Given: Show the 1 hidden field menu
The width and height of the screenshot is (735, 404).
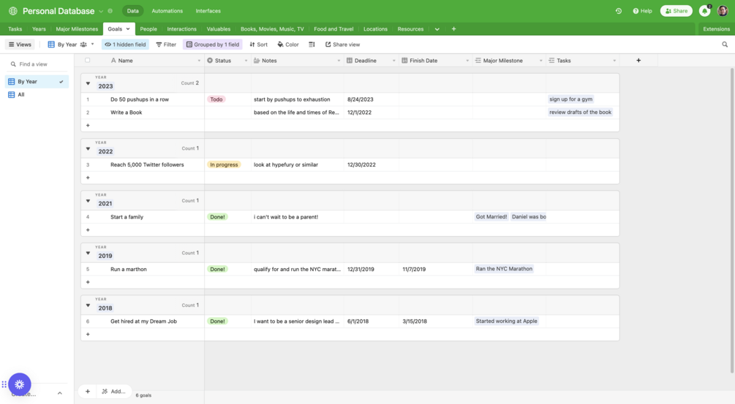Looking at the screenshot, I should [x=125, y=45].
